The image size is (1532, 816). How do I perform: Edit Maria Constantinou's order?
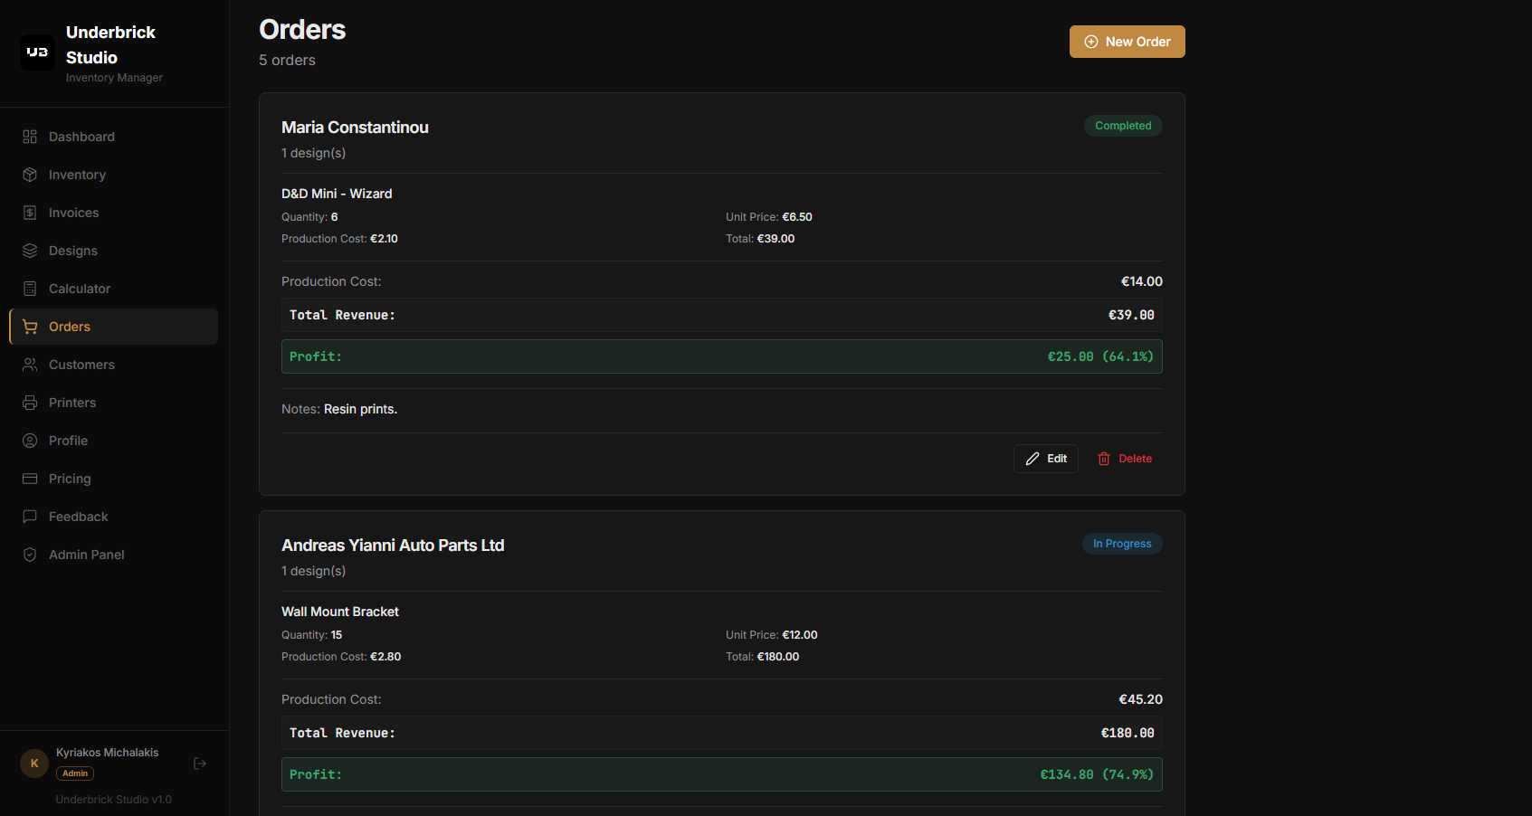coord(1046,459)
